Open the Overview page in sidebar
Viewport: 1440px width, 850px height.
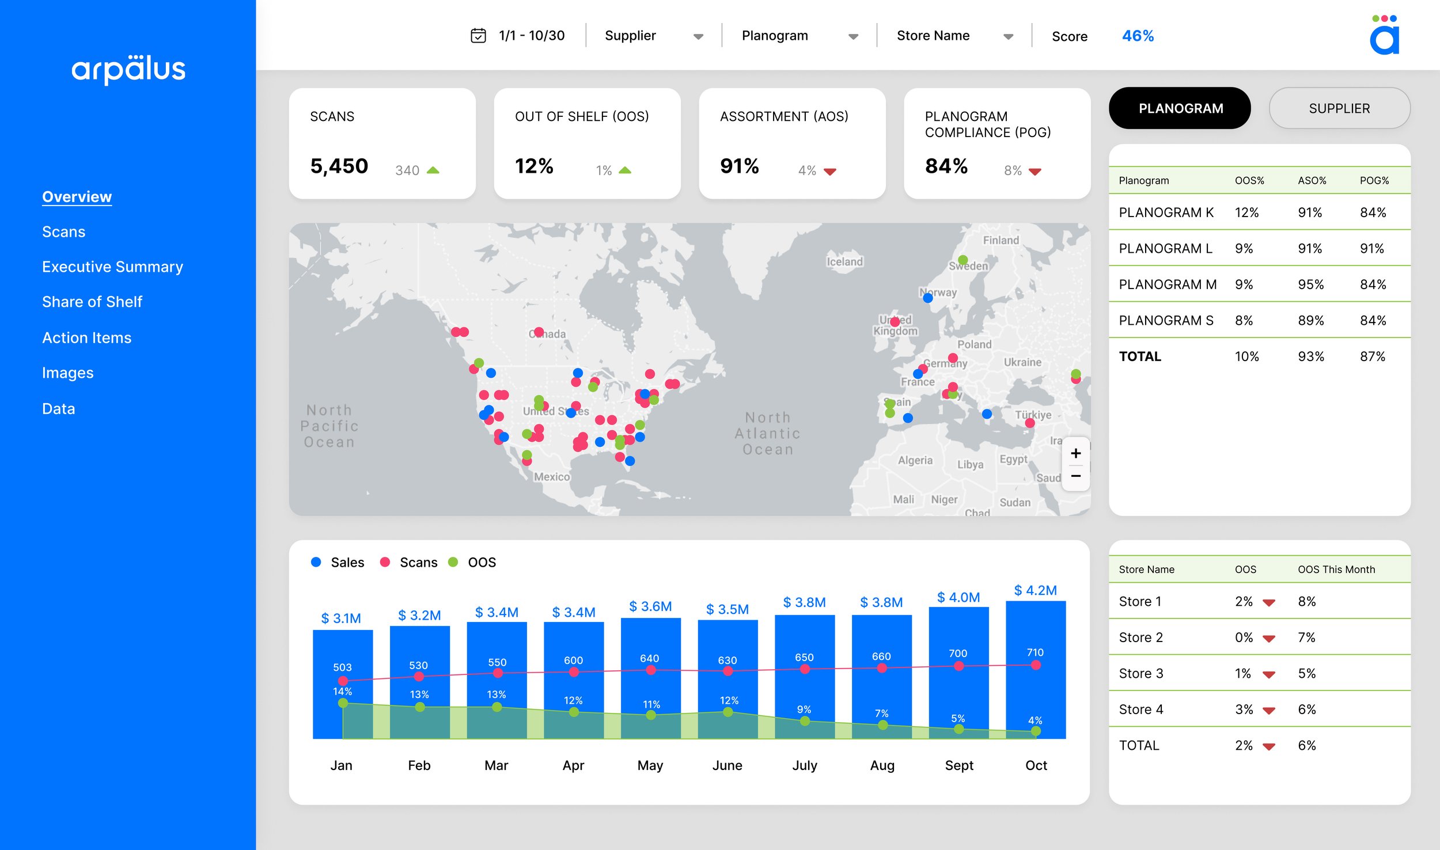pos(77,196)
